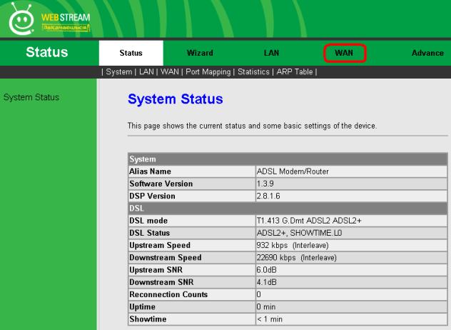Click the Showtime row label
This screenshot has width=451, height=330.
tap(148, 319)
